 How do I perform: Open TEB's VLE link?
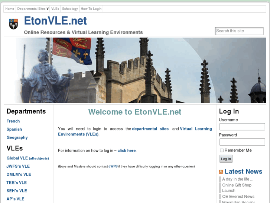click(x=17, y=183)
